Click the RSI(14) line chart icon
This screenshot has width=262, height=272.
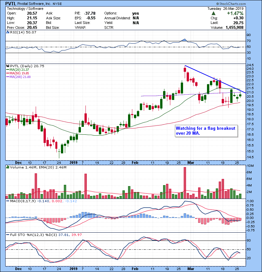click(8, 32)
